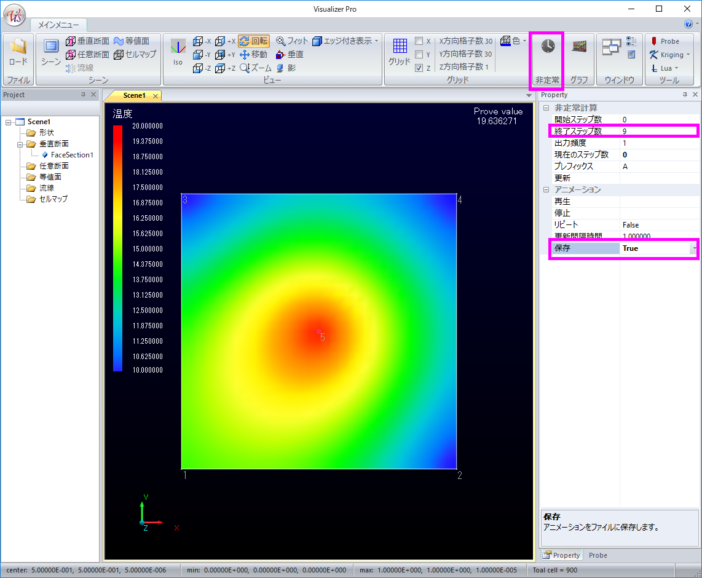Open the 非定常 clock icon
This screenshot has width=702, height=578.
point(547,47)
